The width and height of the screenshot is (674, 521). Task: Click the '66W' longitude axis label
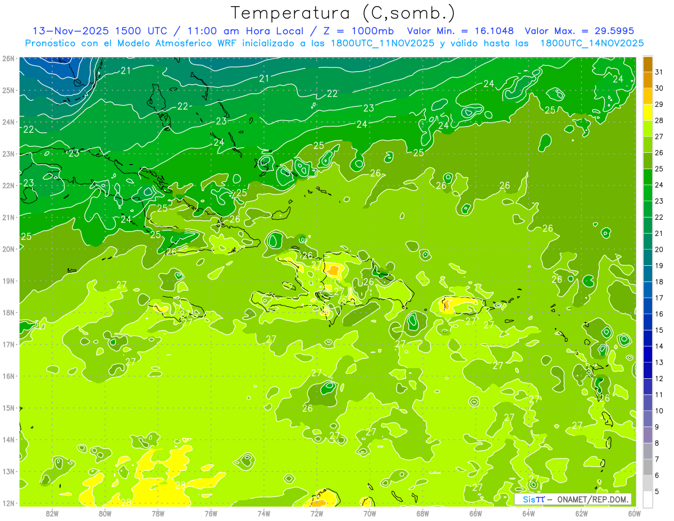(476, 513)
